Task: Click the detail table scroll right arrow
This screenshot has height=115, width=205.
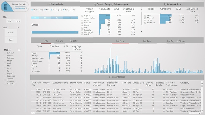Action: click(199, 113)
